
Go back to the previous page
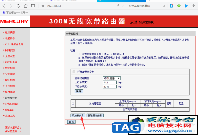(x=4, y=6)
